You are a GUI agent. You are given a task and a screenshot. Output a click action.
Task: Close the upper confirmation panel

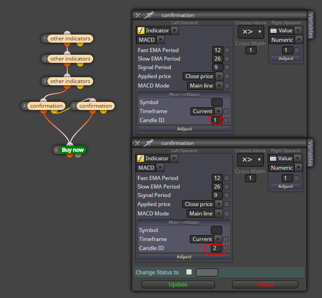pos(138,15)
